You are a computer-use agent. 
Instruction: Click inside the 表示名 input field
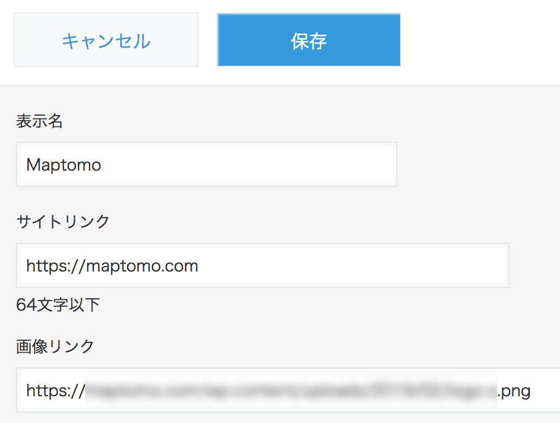(x=206, y=164)
